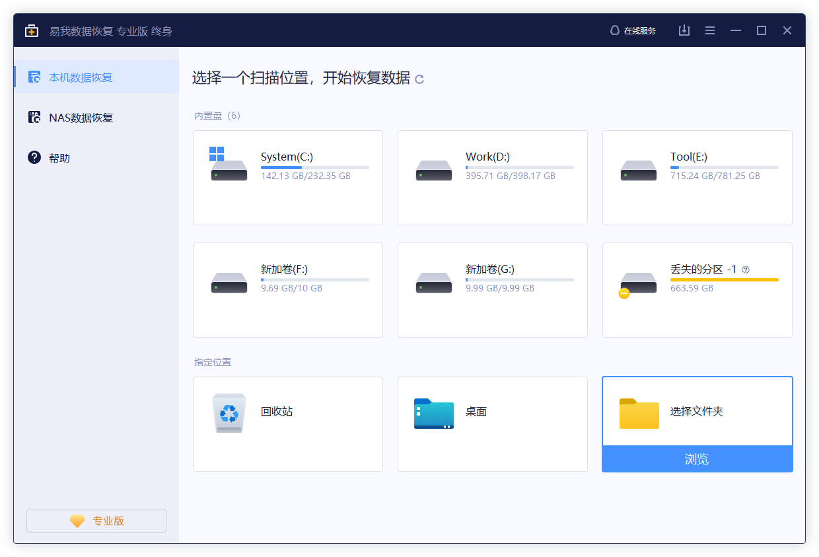Screen dimensions: 819x557
Task: Select the lost partition 丢失的分区 -1
Action: (x=697, y=289)
